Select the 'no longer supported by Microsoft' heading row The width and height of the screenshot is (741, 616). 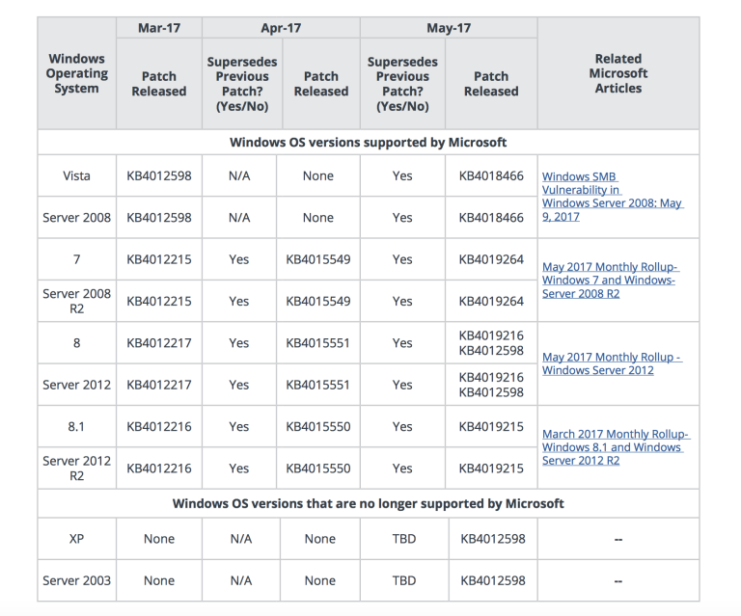click(x=369, y=503)
